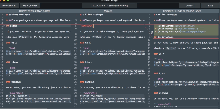Click '## Installation' heading in readme-index pane
The image size is (220, 109).
click(163, 37)
